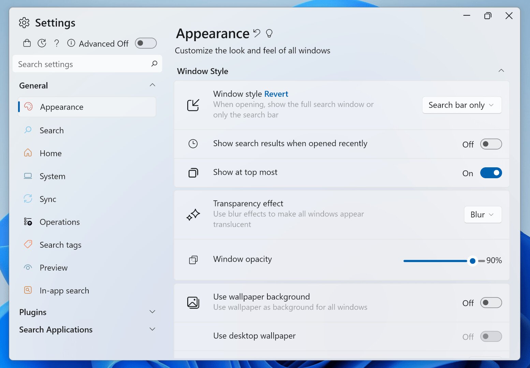
Task: Collapse the Window Style group chevron
Action: tap(501, 71)
